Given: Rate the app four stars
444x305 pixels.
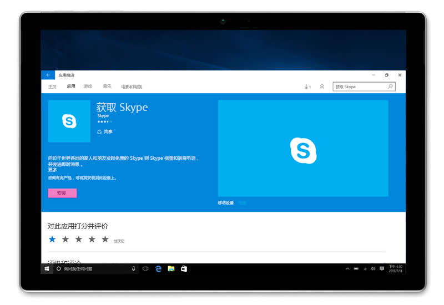Looking at the screenshot, I should (x=92, y=240).
